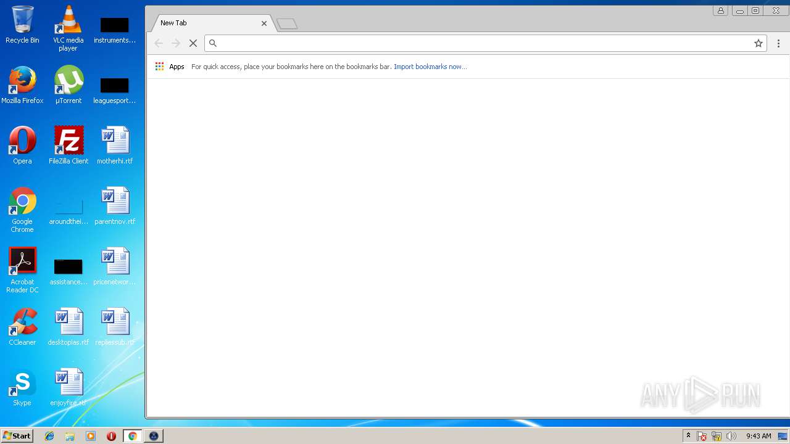Launch Internet Explorer from taskbar

(x=49, y=436)
